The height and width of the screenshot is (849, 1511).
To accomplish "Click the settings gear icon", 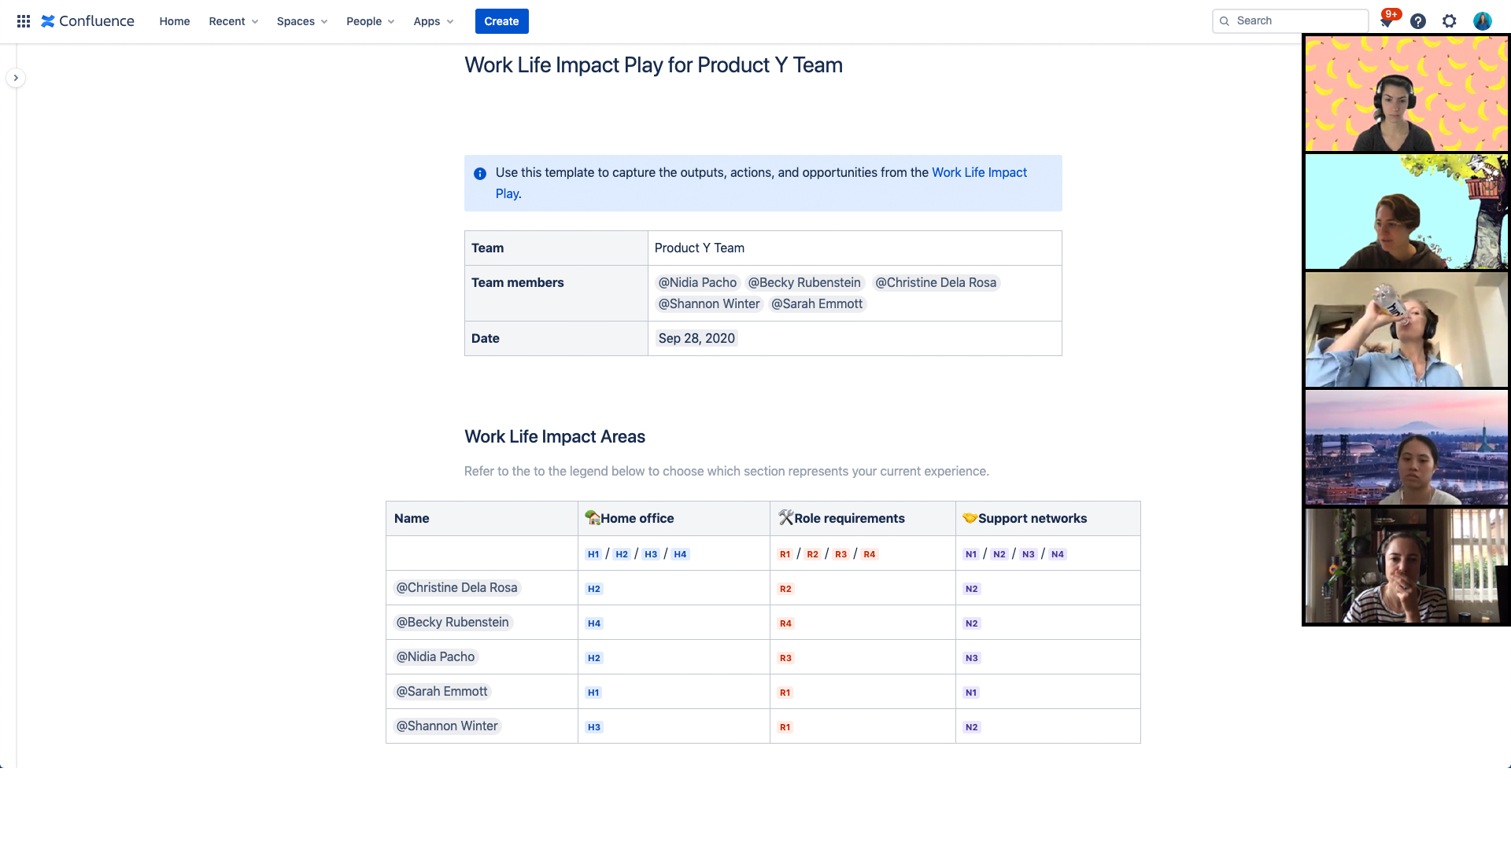I will 1450,20.
